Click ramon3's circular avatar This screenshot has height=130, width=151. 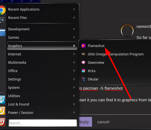(127, 31)
